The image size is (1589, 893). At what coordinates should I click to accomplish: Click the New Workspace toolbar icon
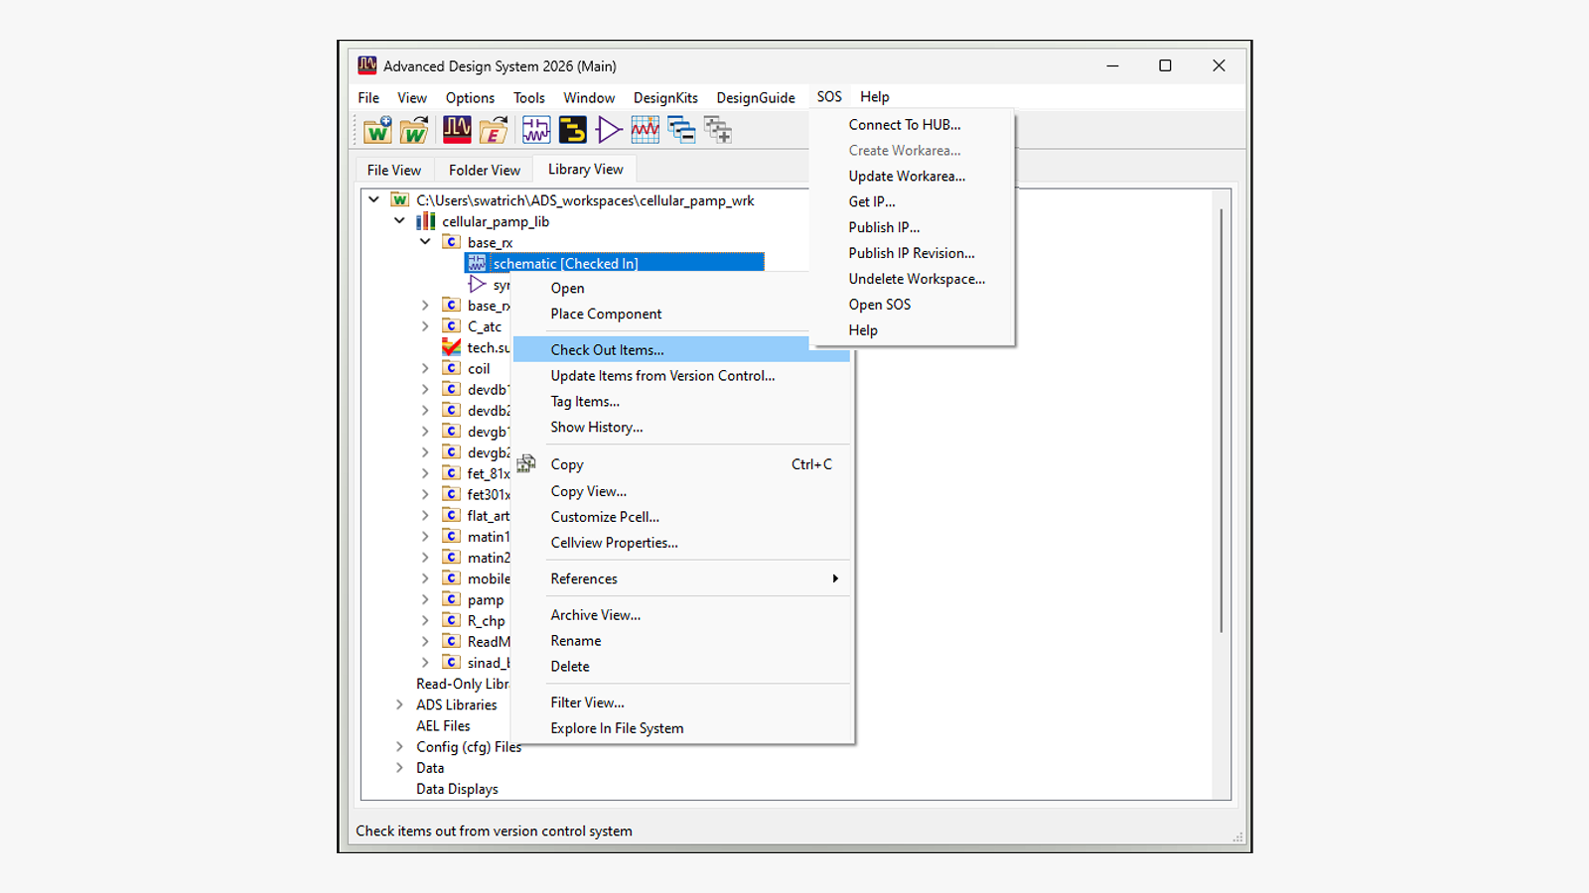coord(377,130)
